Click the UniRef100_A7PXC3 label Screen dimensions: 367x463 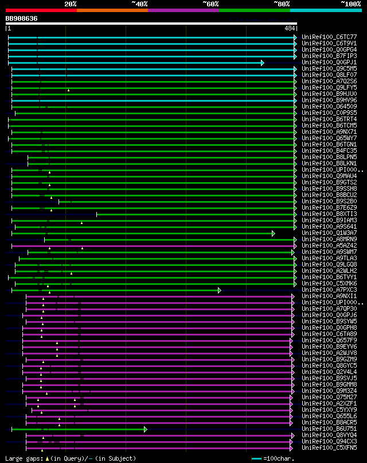point(329,290)
